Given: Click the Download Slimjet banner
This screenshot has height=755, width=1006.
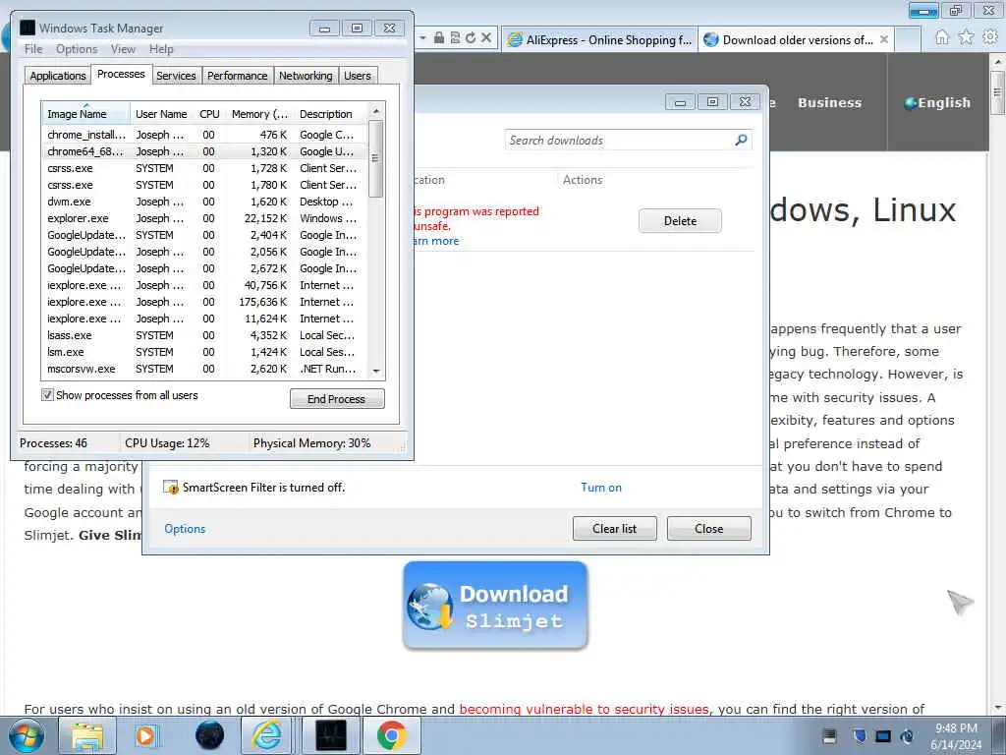Looking at the screenshot, I should click(x=495, y=606).
